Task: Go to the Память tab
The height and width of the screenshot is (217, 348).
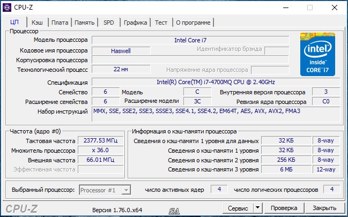Action: pyautogui.click(x=85, y=23)
